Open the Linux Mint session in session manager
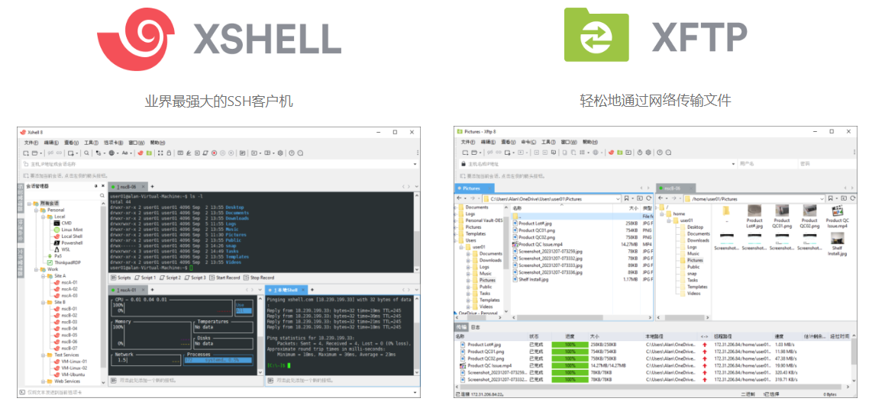This screenshot has width=885, height=408. tap(70, 230)
